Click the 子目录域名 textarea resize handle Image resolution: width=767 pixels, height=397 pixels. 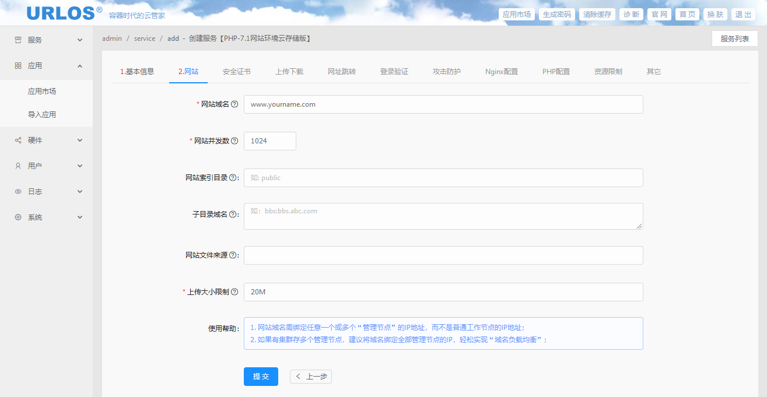[x=640, y=226]
